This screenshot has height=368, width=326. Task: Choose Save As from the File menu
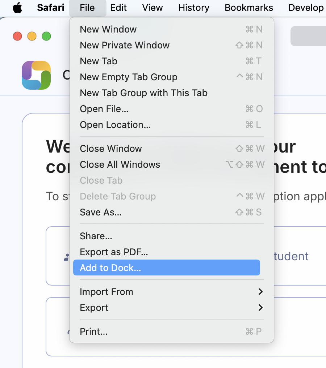(100, 212)
